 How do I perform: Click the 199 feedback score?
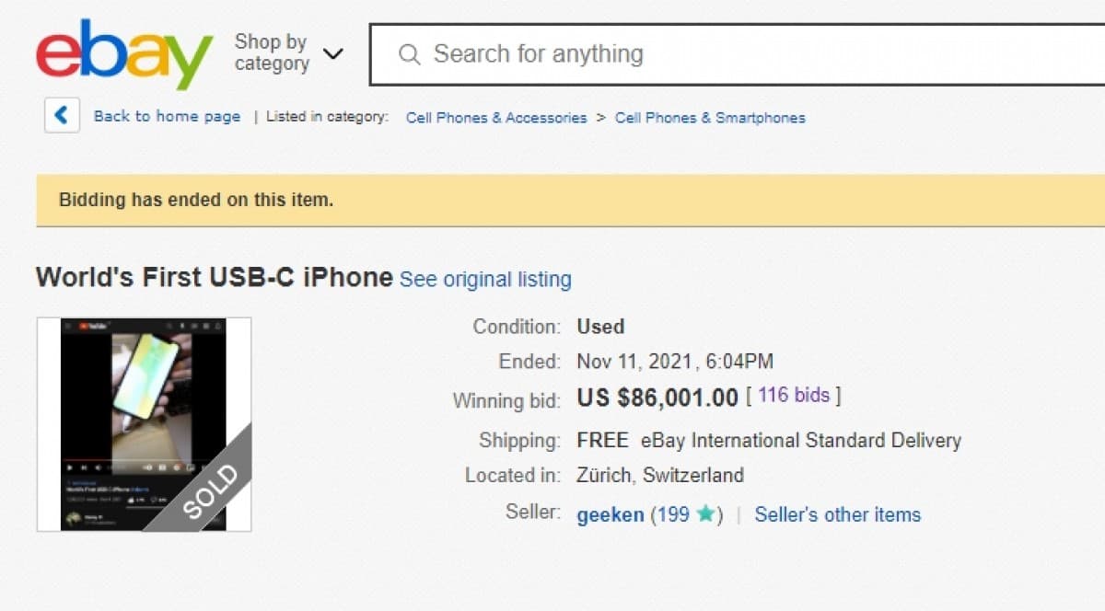[x=673, y=515]
